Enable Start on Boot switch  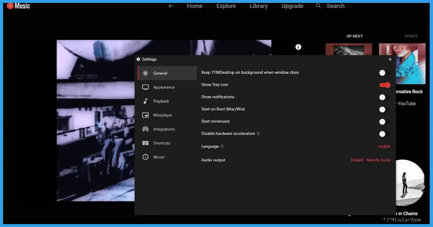pos(384,110)
